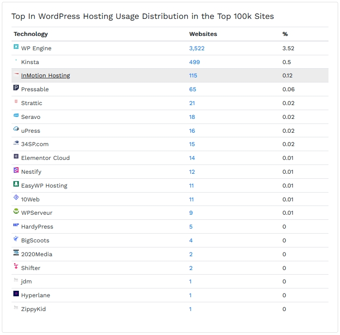
Task: Open the InMotion Hosting link
Action: tap(46, 76)
